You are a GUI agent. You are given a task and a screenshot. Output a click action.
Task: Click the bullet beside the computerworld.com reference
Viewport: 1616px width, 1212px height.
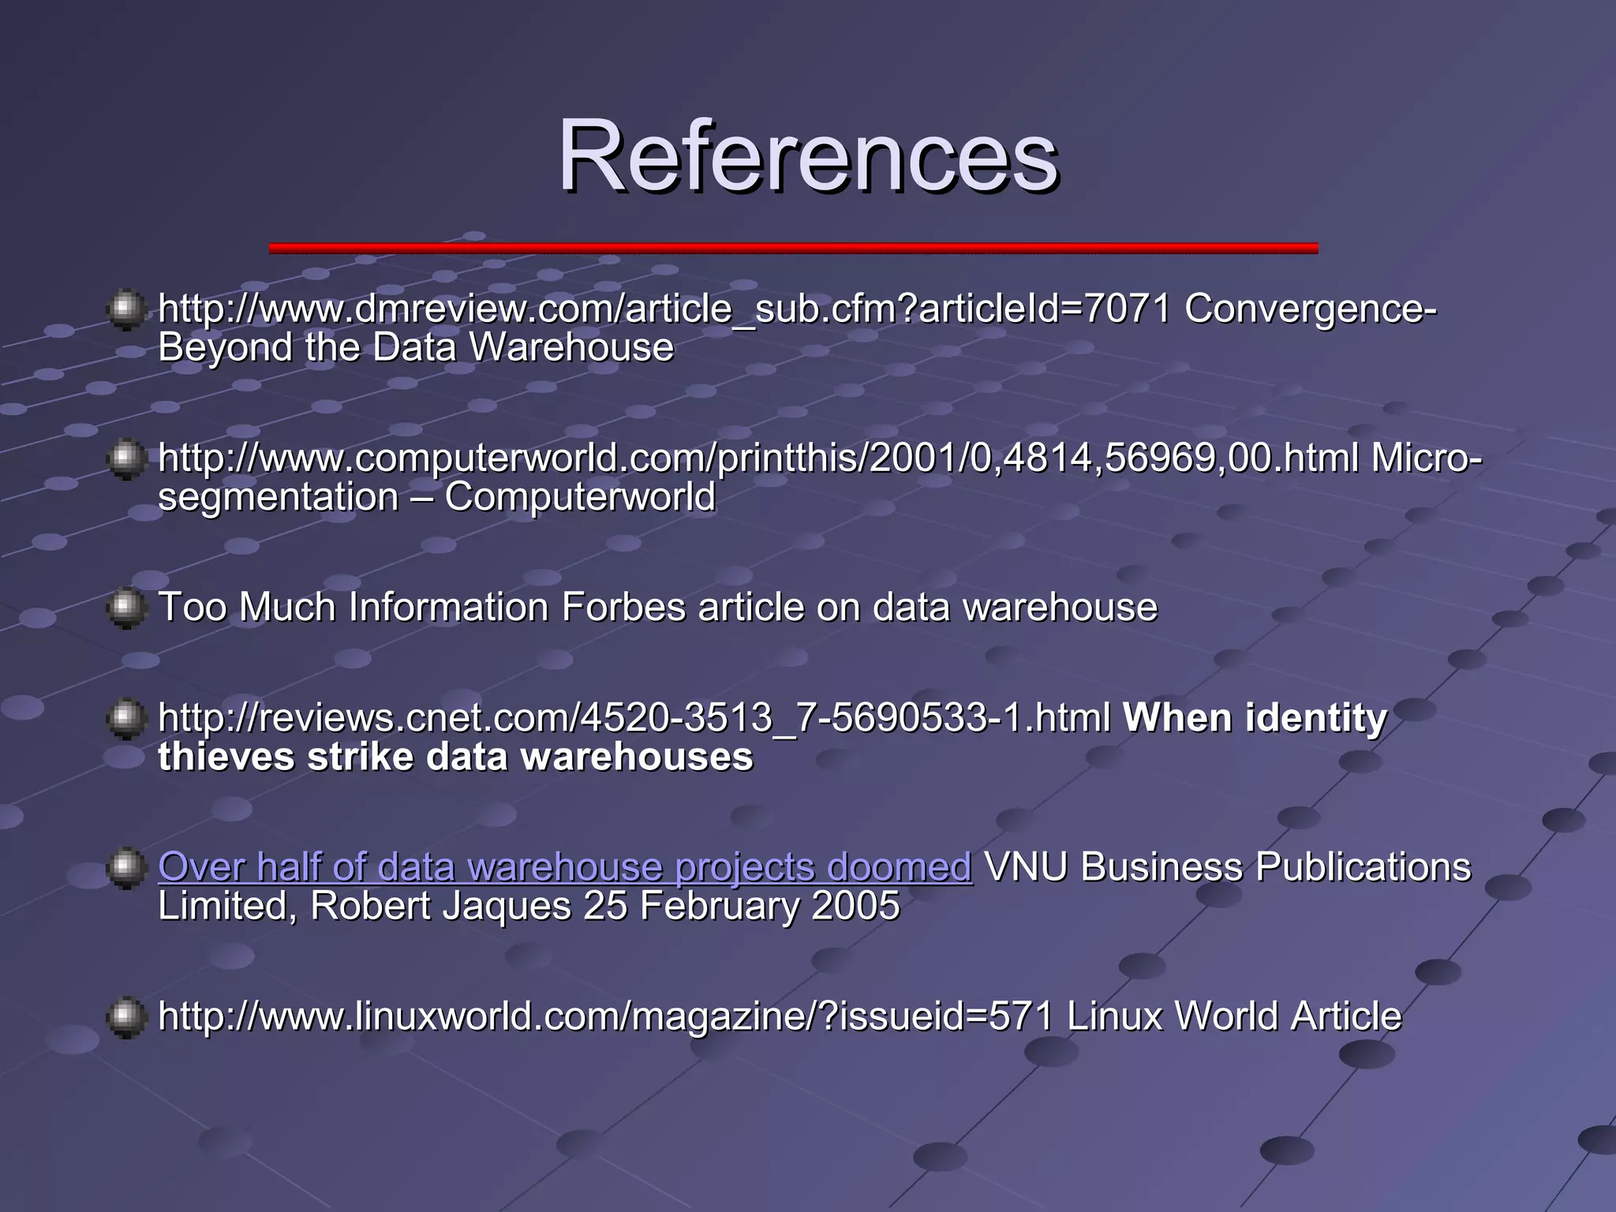tap(126, 459)
